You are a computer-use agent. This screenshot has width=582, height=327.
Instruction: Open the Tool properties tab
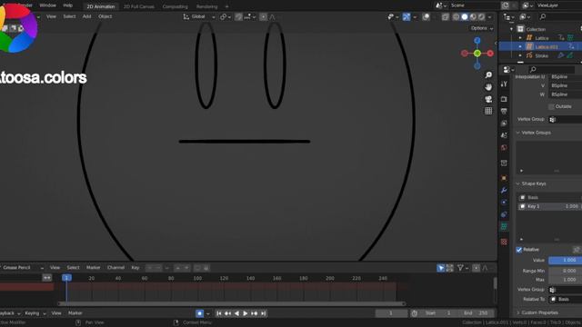coord(504,84)
